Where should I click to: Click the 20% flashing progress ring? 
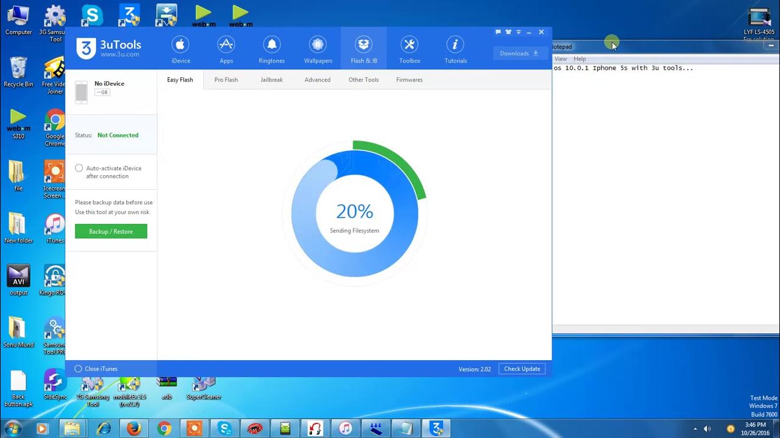355,213
